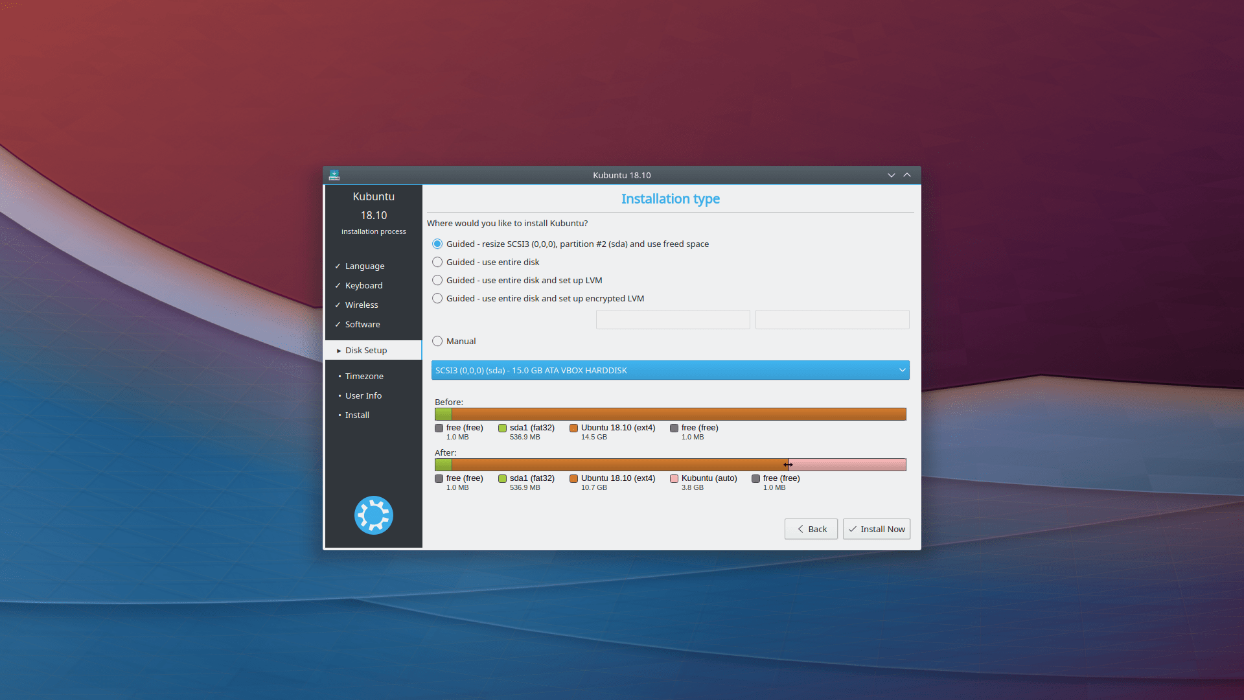1244x700 pixels.
Task: Click Kubuntu (auto) 3.8 GB legend label
Action: pos(704,482)
